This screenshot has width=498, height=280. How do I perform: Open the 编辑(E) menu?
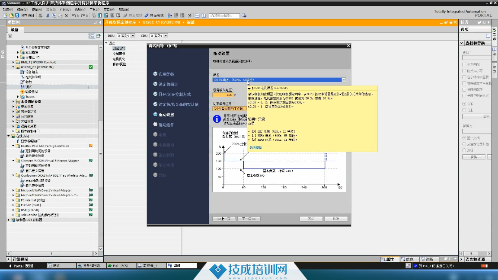pyautogui.click(x=22, y=10)
